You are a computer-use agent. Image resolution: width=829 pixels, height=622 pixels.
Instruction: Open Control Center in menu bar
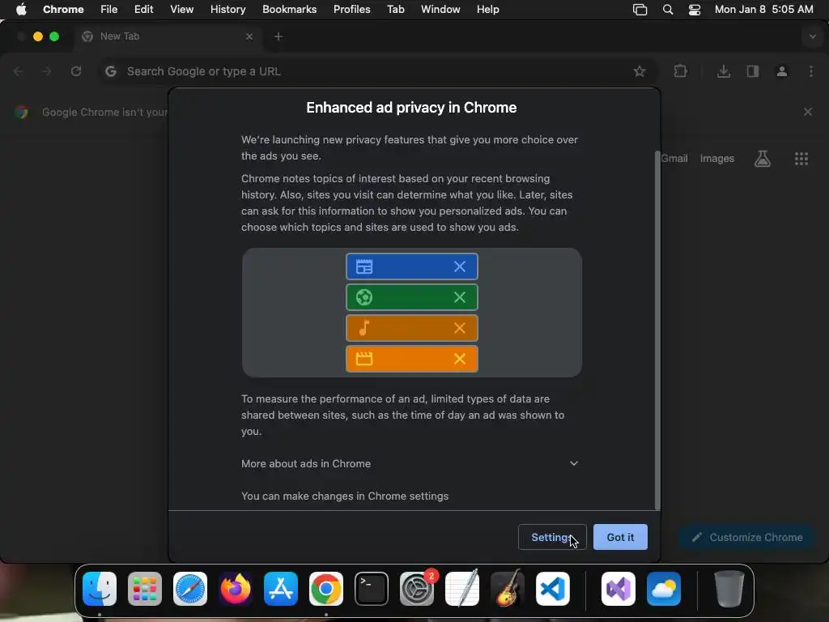(694, 10)
